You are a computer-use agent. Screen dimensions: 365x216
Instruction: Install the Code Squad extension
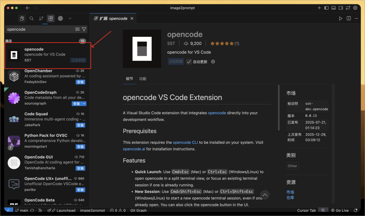click(80, 125)
